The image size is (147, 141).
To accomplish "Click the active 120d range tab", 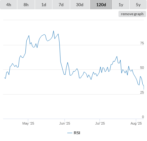I will click(x=101, y=5).
